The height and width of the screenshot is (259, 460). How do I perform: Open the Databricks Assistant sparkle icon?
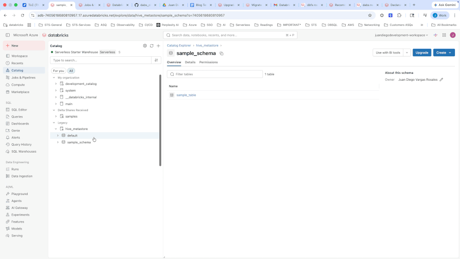point(436,35)
